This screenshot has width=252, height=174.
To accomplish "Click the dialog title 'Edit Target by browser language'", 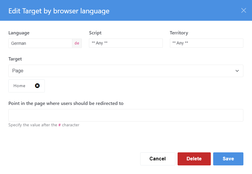I will point(59,11).
